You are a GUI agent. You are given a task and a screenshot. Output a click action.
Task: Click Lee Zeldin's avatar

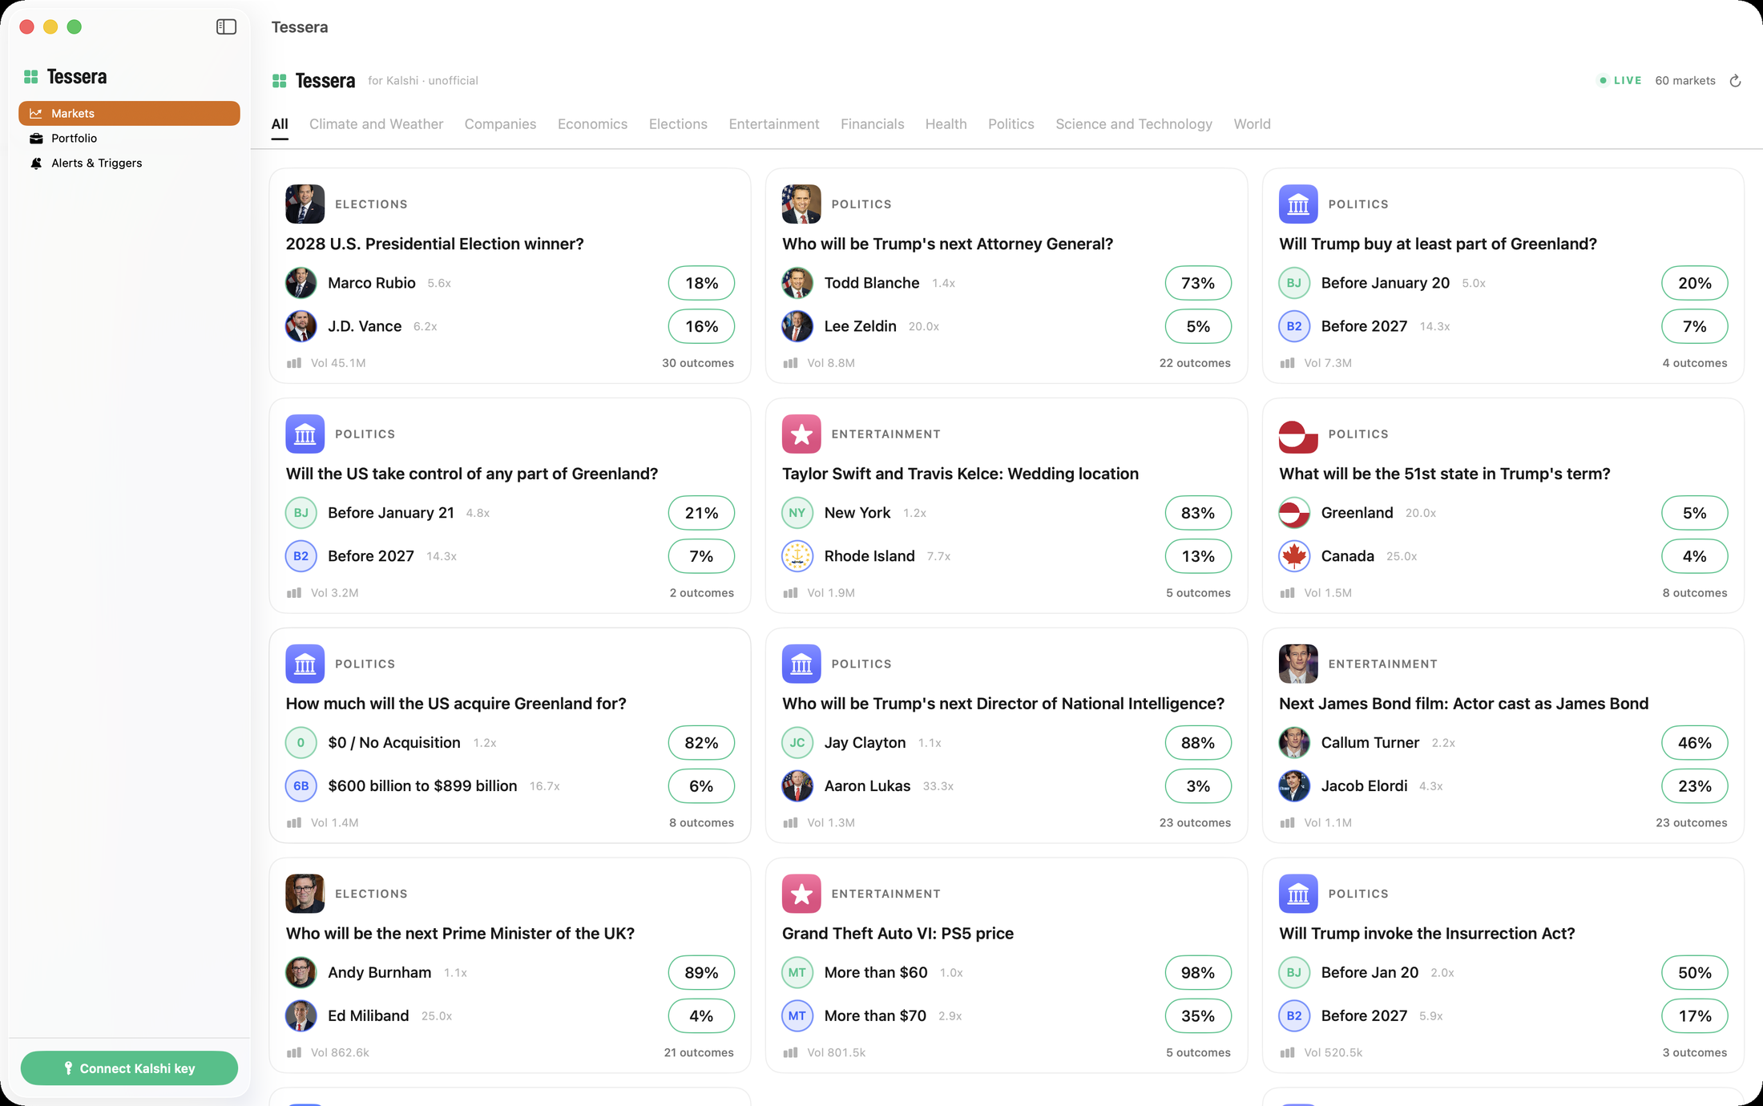click(797, 326)
